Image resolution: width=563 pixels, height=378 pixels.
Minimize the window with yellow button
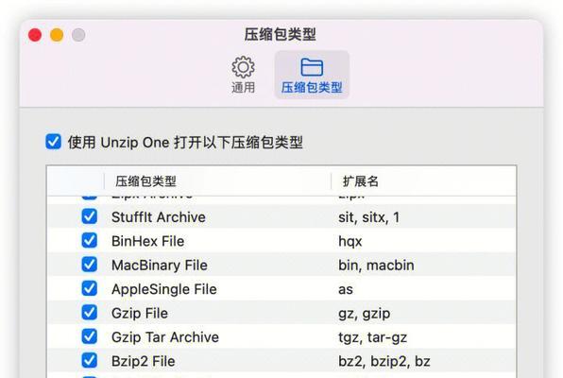tap(57, 35)
